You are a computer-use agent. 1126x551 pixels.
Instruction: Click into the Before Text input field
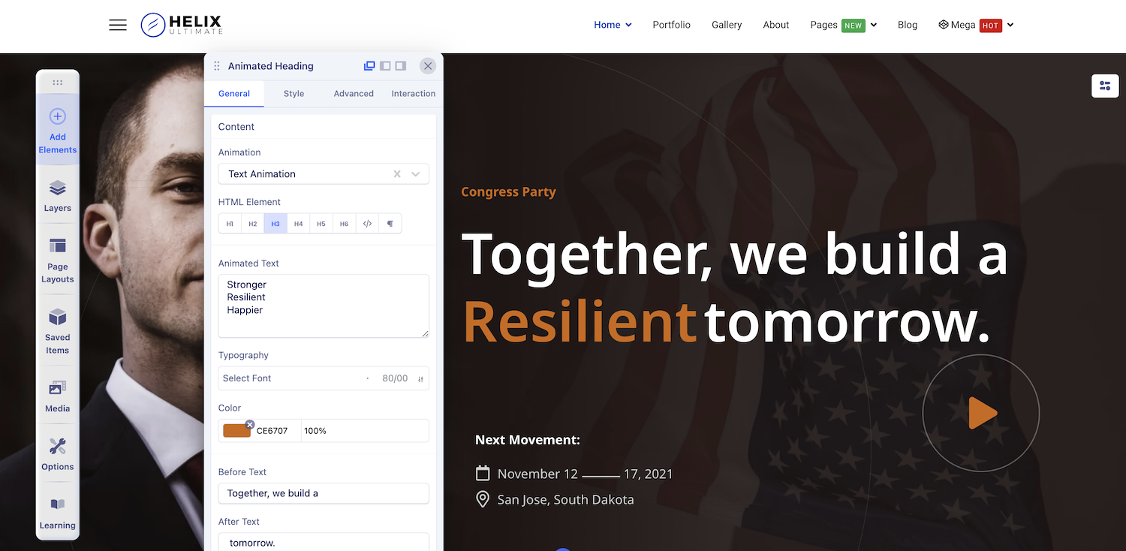coord(323,493)
